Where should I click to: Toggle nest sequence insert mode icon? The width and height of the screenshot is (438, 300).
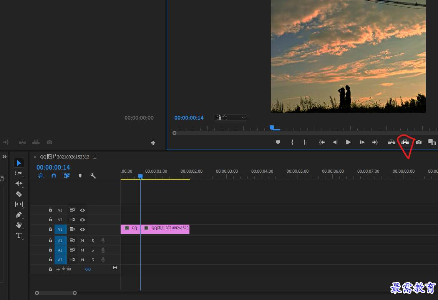pyautogui.click(x=41, y=176)
